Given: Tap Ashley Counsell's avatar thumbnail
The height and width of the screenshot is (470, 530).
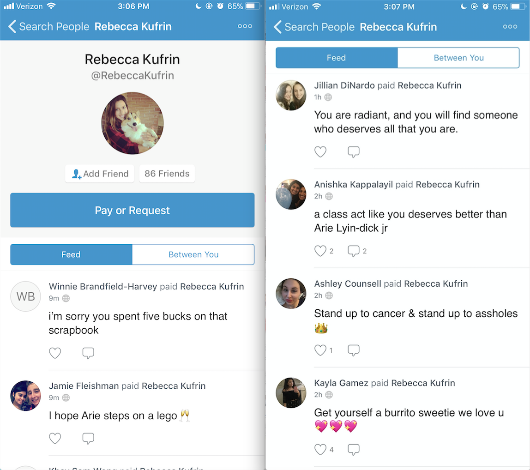Looking at the screenshot, I should [x=291, y=294].
